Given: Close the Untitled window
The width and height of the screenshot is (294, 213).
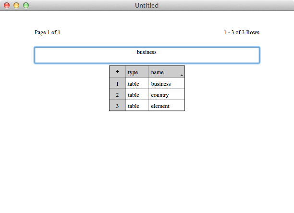Looking at the screenshot, I should pyautogui.click(x=7, y=5).
